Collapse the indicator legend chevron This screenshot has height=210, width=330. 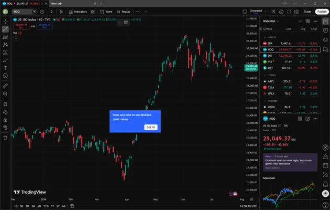(x=16, y=38)
